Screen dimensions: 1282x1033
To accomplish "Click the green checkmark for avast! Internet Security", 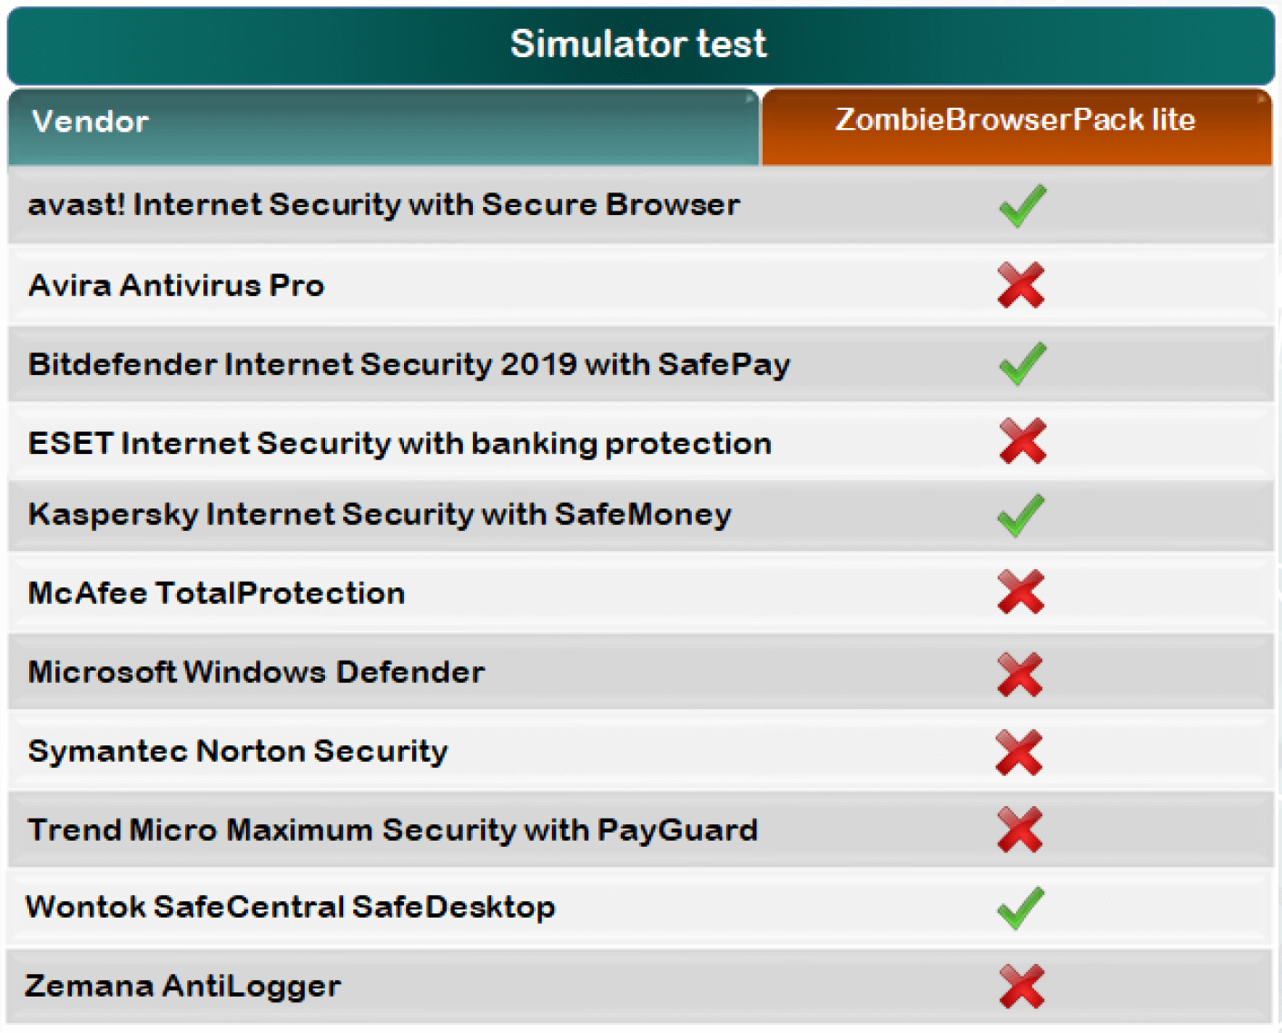I will pyautogui.click(x=1022, y=206).
